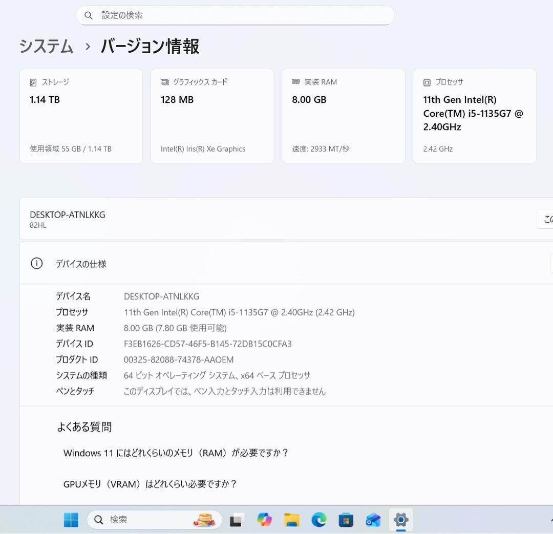This screenshot has height=534, width=553.
Task: Open File Explorer from the taskbar
Action: [292, 520]
